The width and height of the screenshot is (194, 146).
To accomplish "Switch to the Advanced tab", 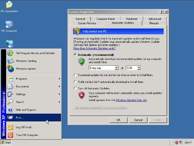I will click(155, 19).
